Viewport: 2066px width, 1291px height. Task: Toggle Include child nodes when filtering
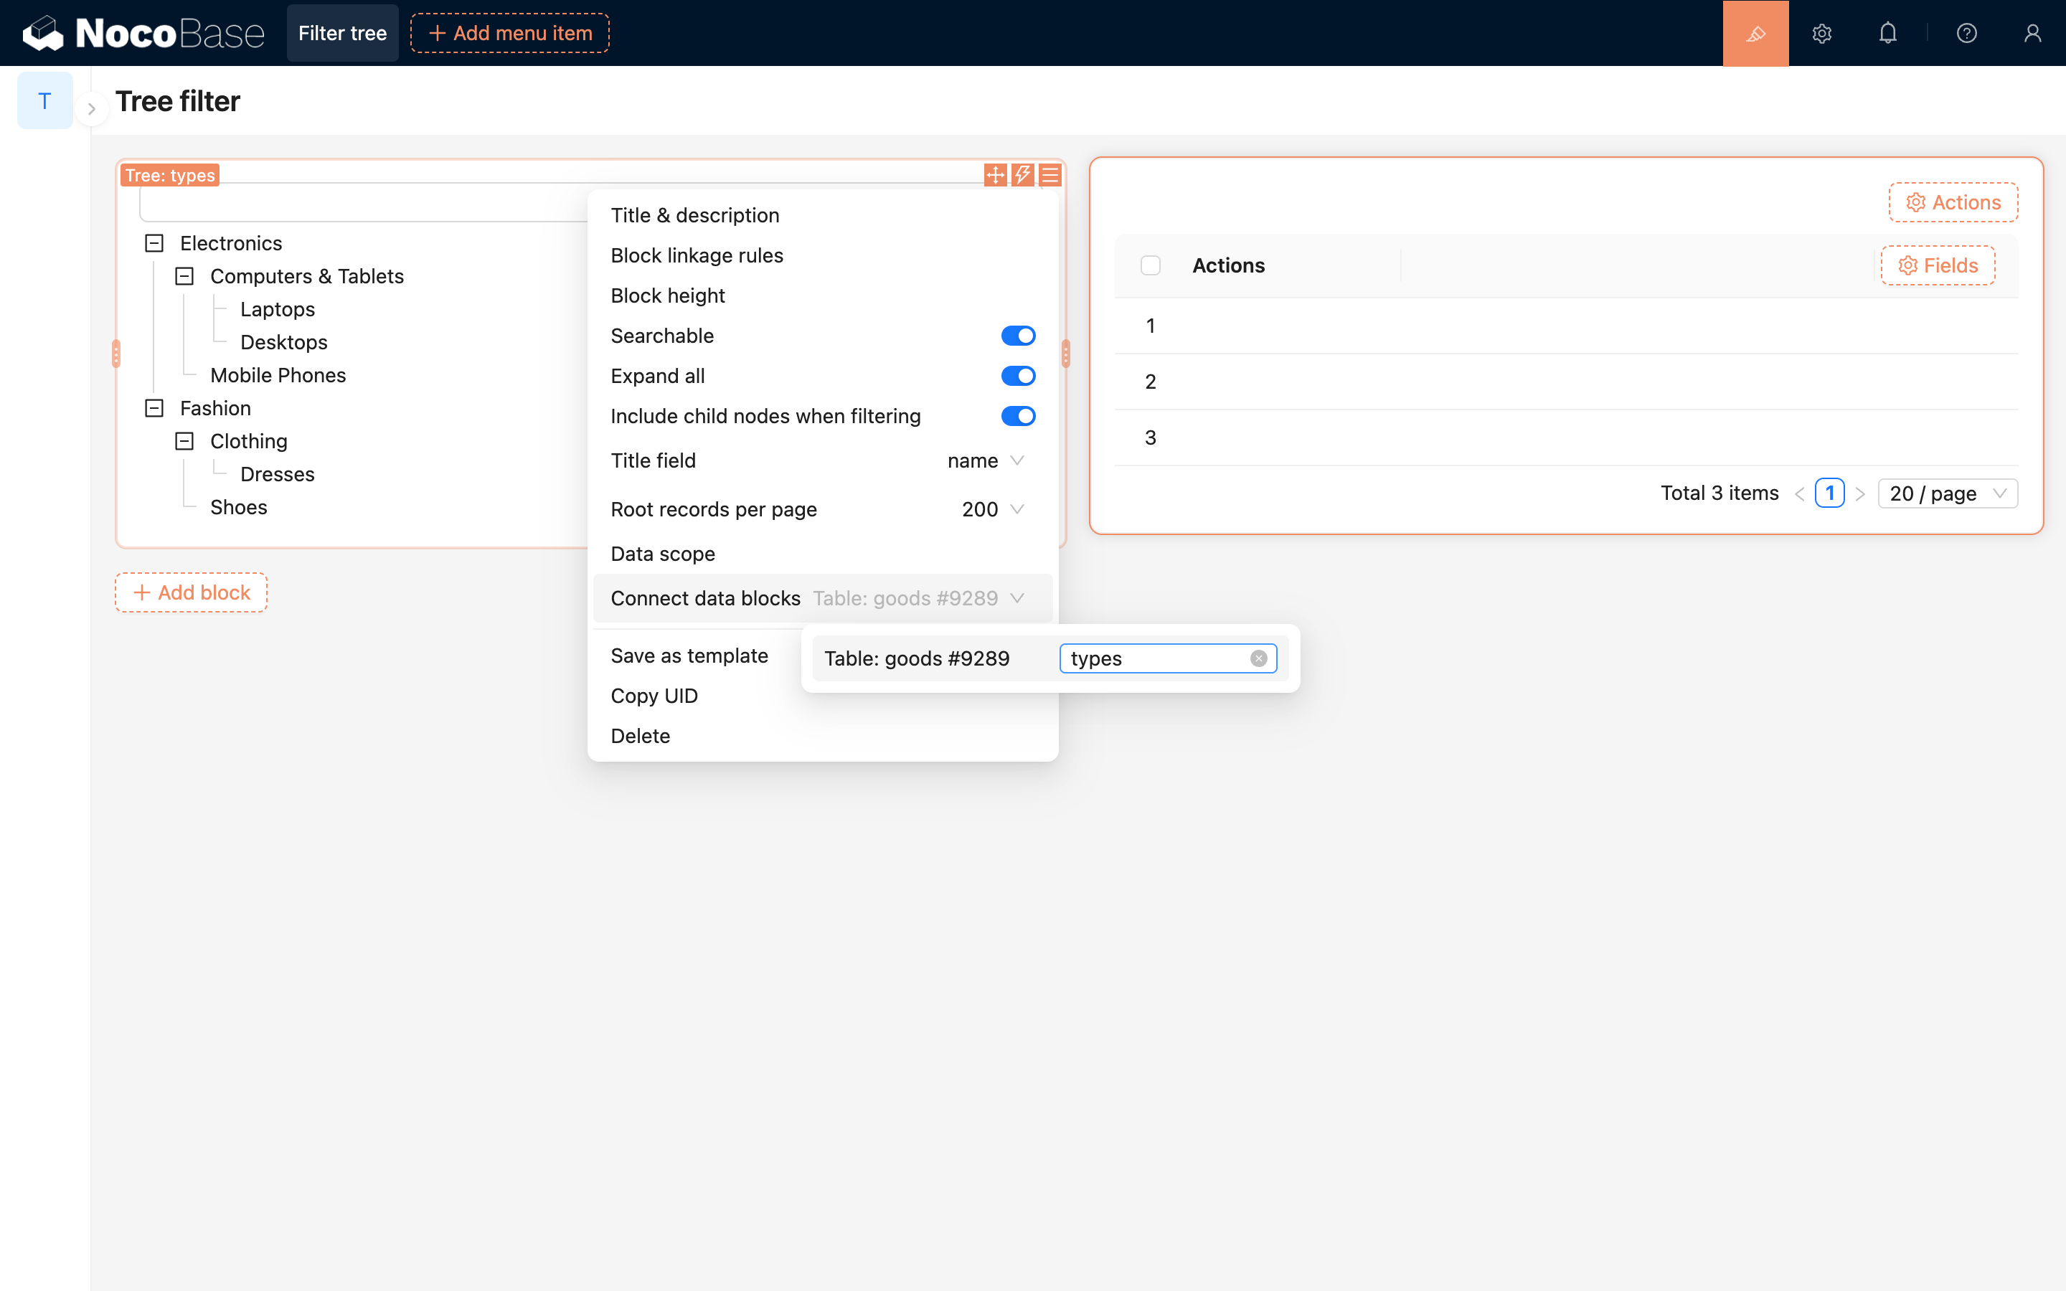[x=1018, y=416]
